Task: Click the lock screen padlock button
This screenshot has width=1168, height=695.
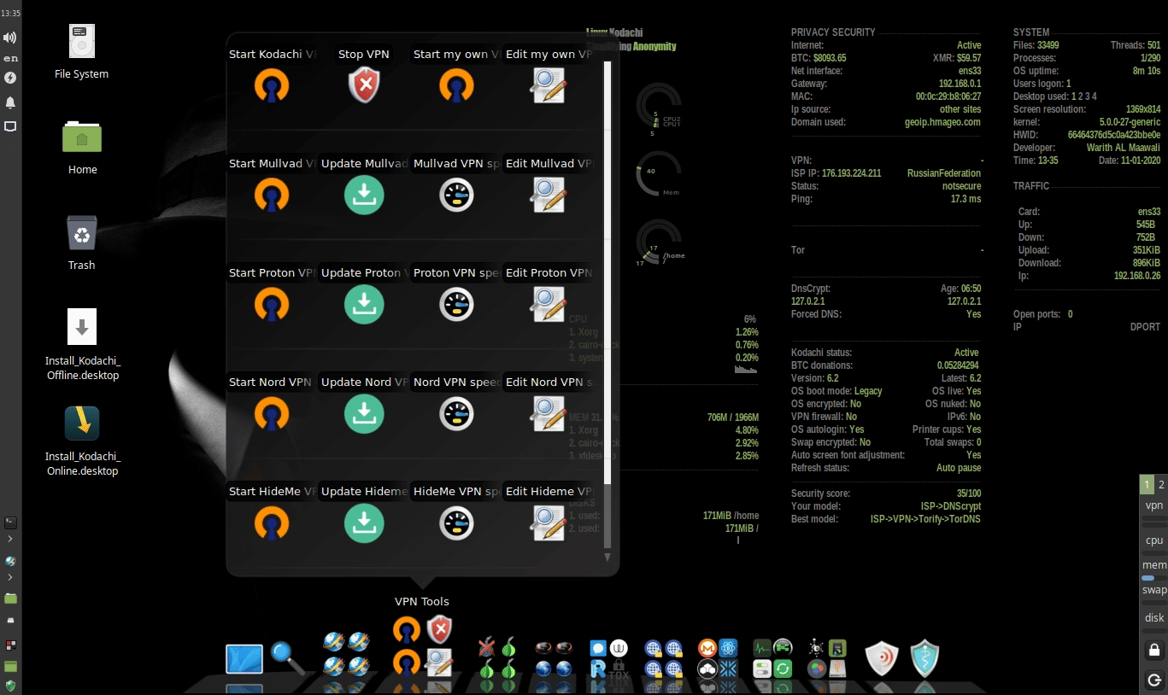Action: (1154, 650)
